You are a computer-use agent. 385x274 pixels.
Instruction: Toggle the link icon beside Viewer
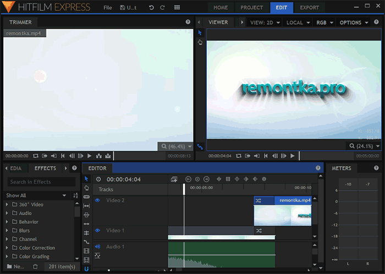tap(200, 147)
